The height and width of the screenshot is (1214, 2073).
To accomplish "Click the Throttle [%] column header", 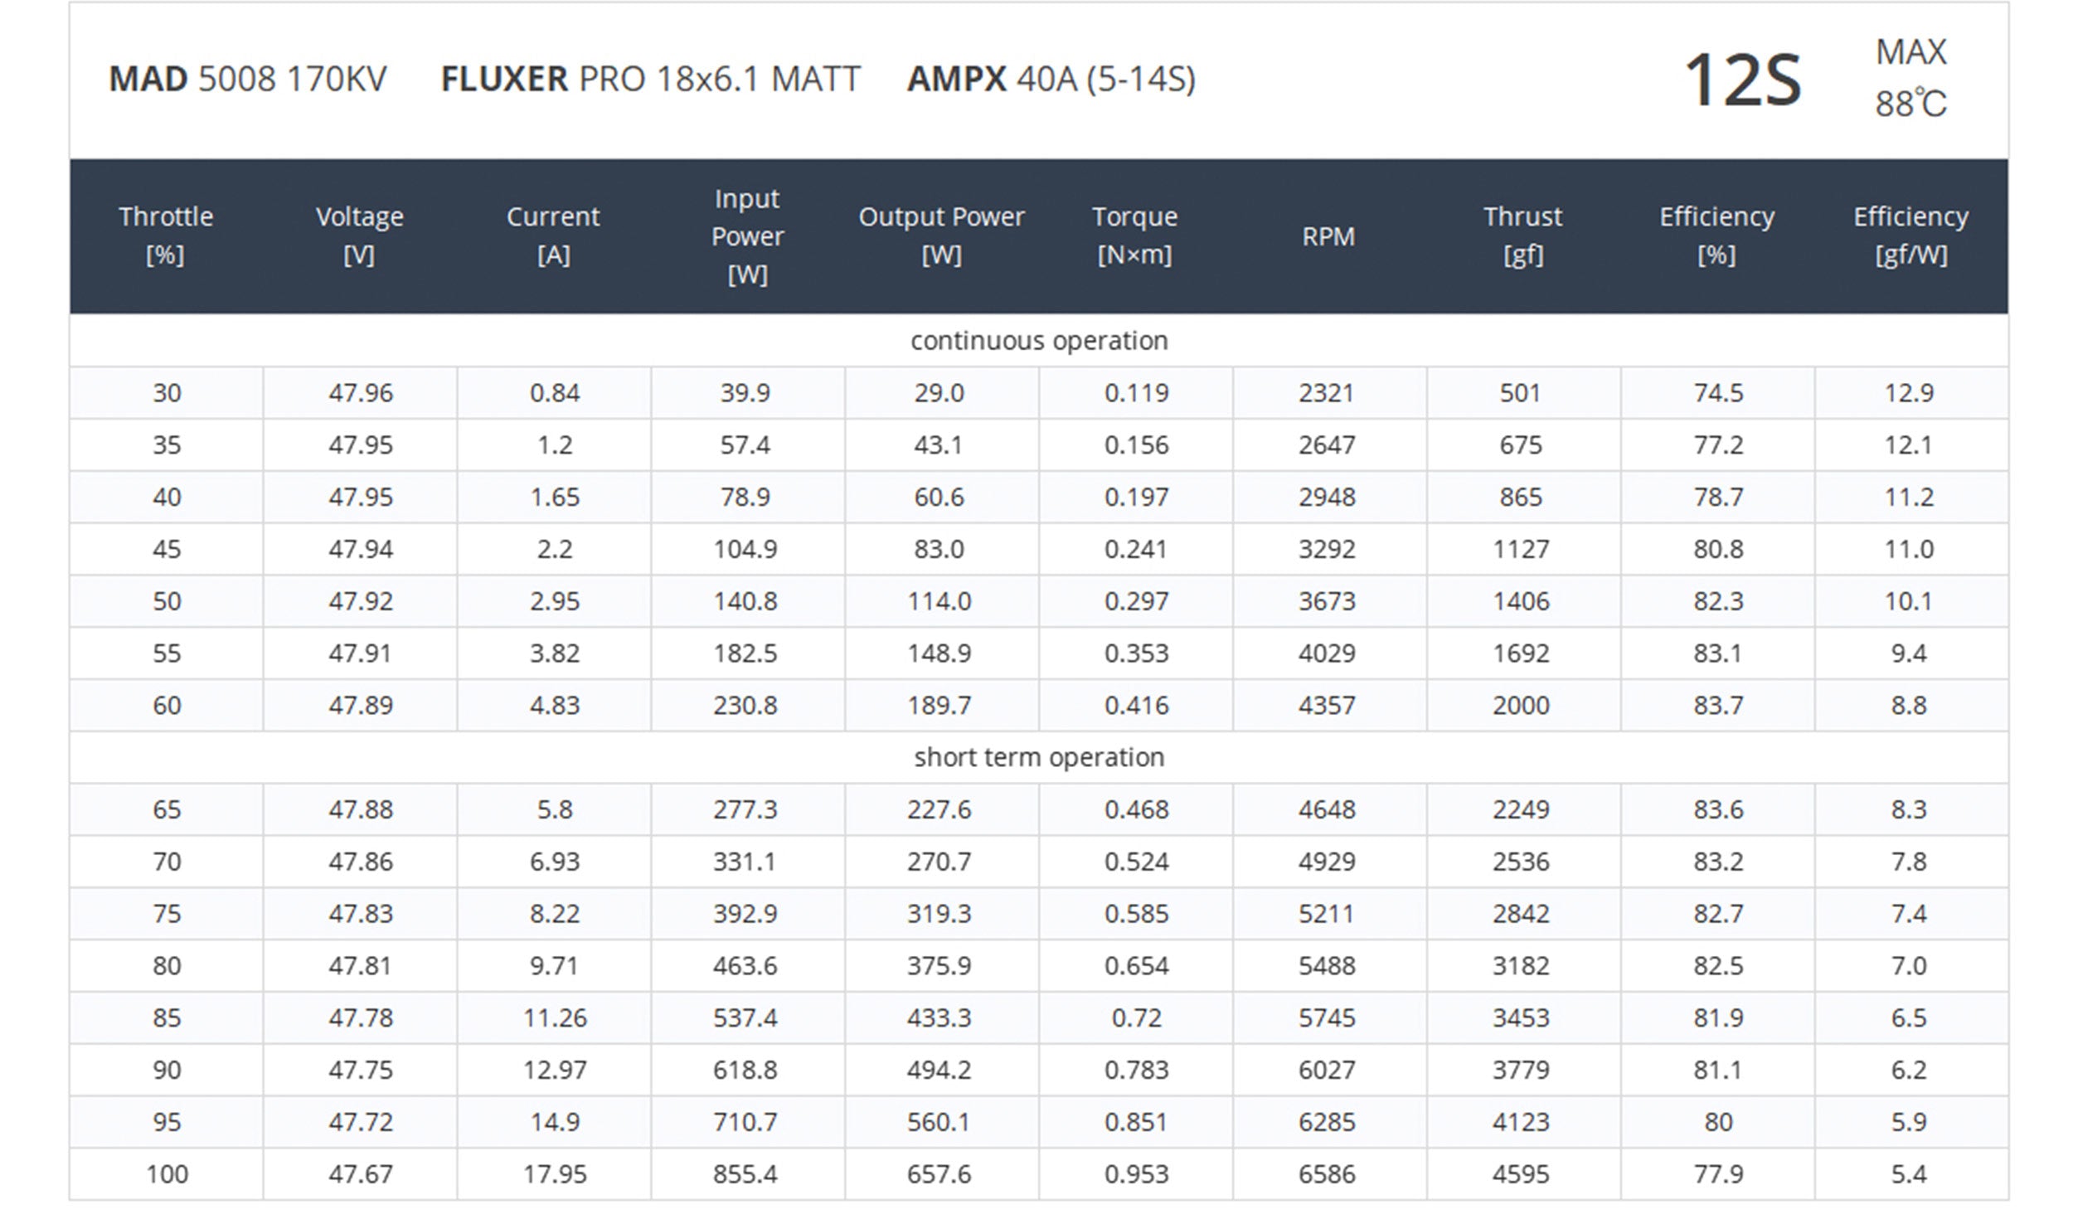I will click(x=166, y=236).
